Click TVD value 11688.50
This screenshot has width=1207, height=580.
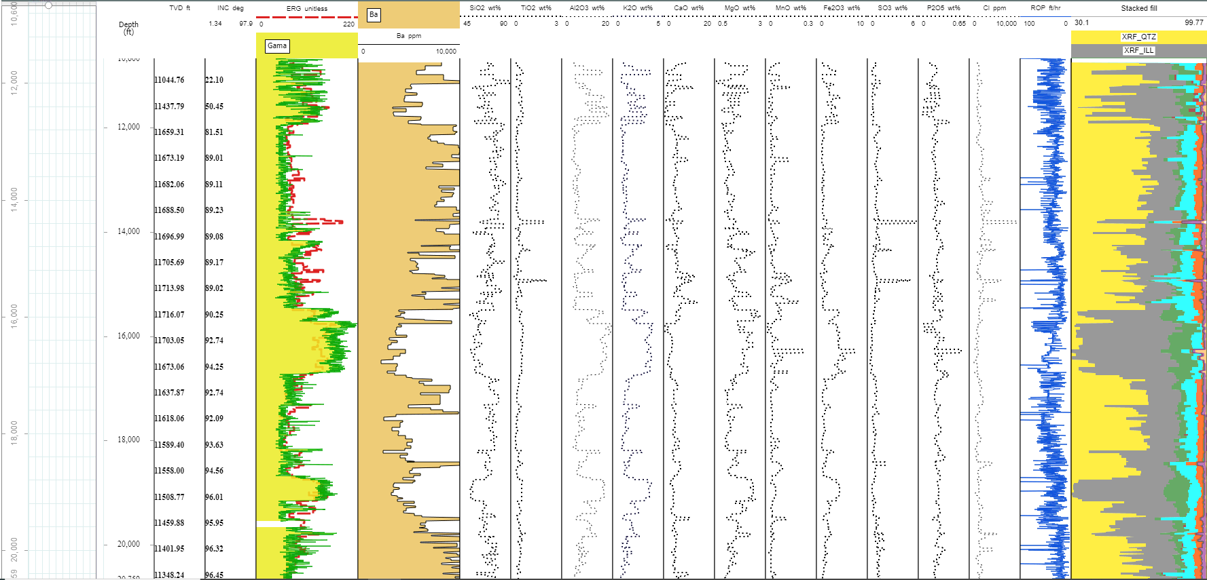[x=169, y=210]
